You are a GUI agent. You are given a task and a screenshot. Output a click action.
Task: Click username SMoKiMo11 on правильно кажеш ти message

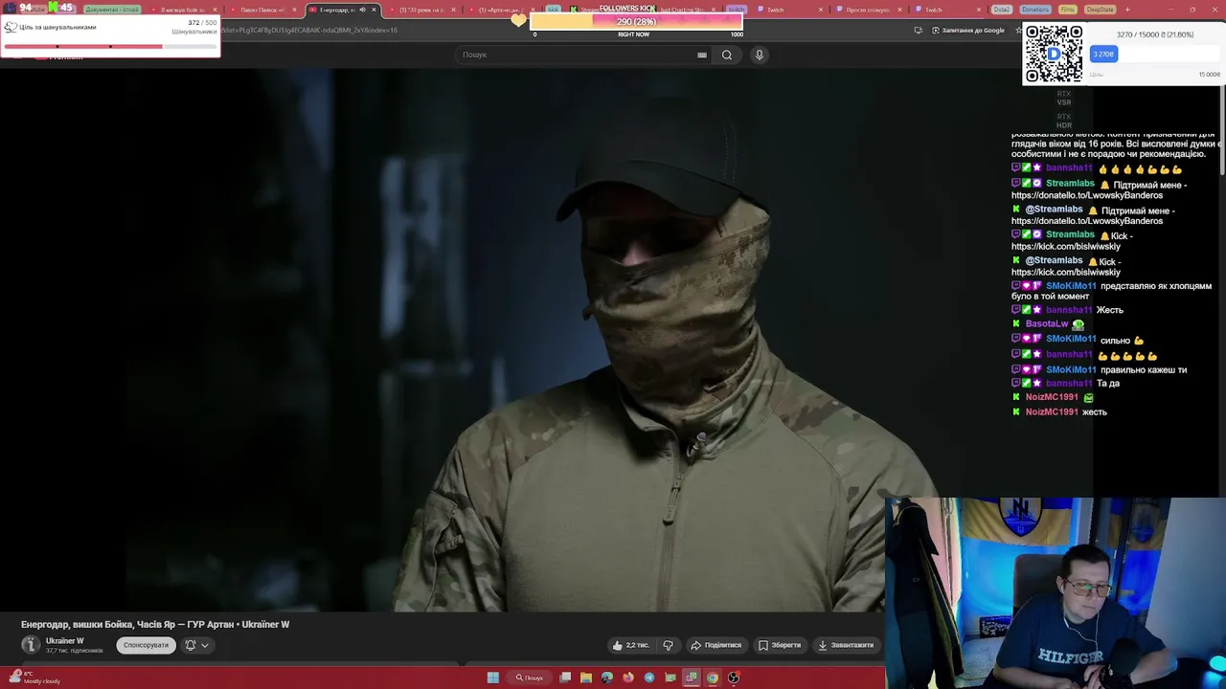click(x=1071, y=369)
